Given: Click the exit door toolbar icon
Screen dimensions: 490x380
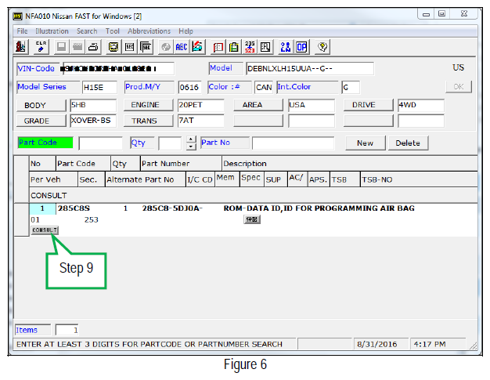Looking at the screenshot, I should point(21,47).
